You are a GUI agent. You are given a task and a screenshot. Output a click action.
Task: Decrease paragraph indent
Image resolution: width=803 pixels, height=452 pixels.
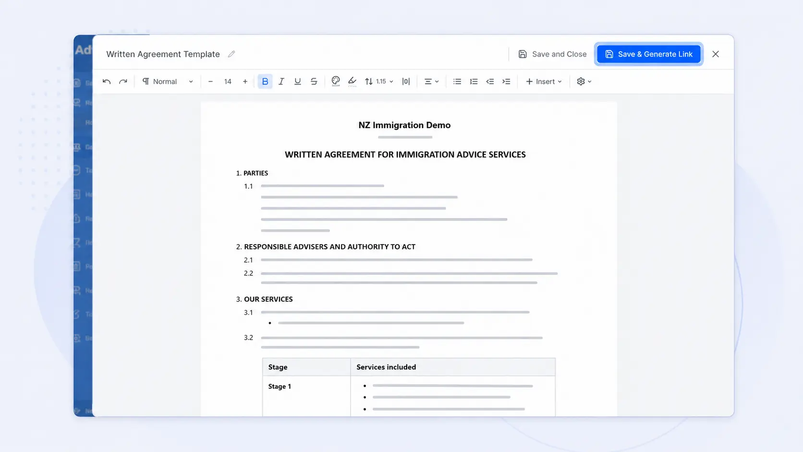tap(490, 82)
